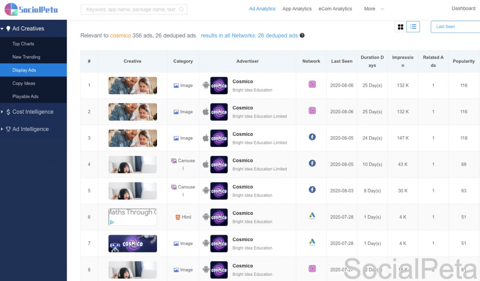Open Cosmico advertiser name in row 3
The image size is (480, 281).
pyautogui.click(x=242, y=134)
